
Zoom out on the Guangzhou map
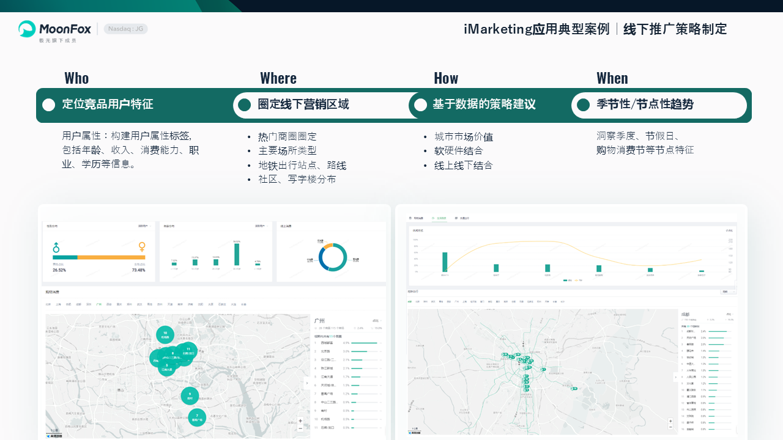coord(300,428)
